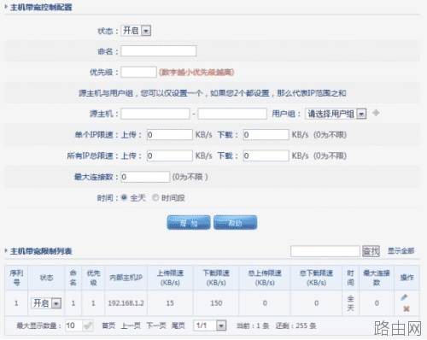Click the blue 添加 button
This screenshot has height=340, width=427.
point(189,222)
